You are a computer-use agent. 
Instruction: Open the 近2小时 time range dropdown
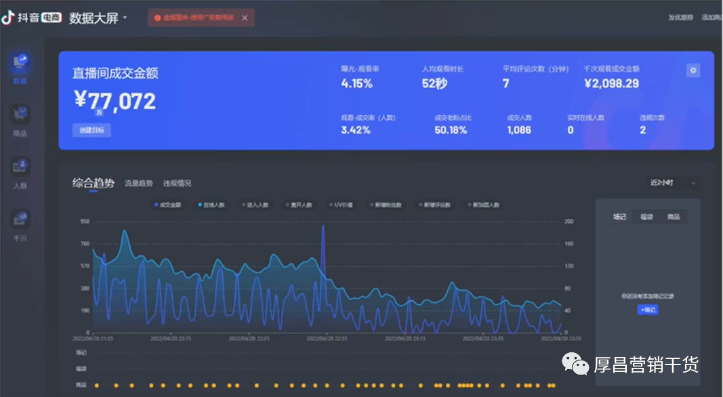coord(673,183)
